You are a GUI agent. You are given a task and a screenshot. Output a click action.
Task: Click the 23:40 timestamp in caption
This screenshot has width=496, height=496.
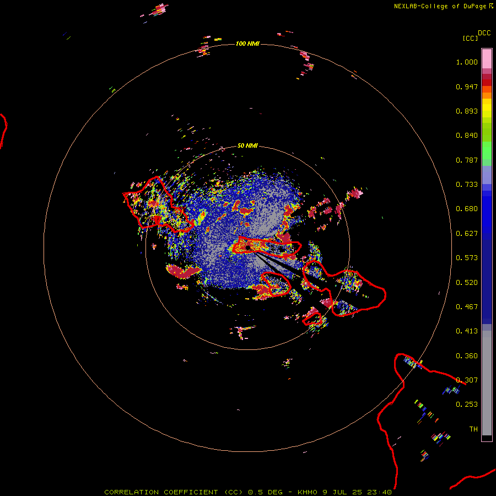(380, 492)
